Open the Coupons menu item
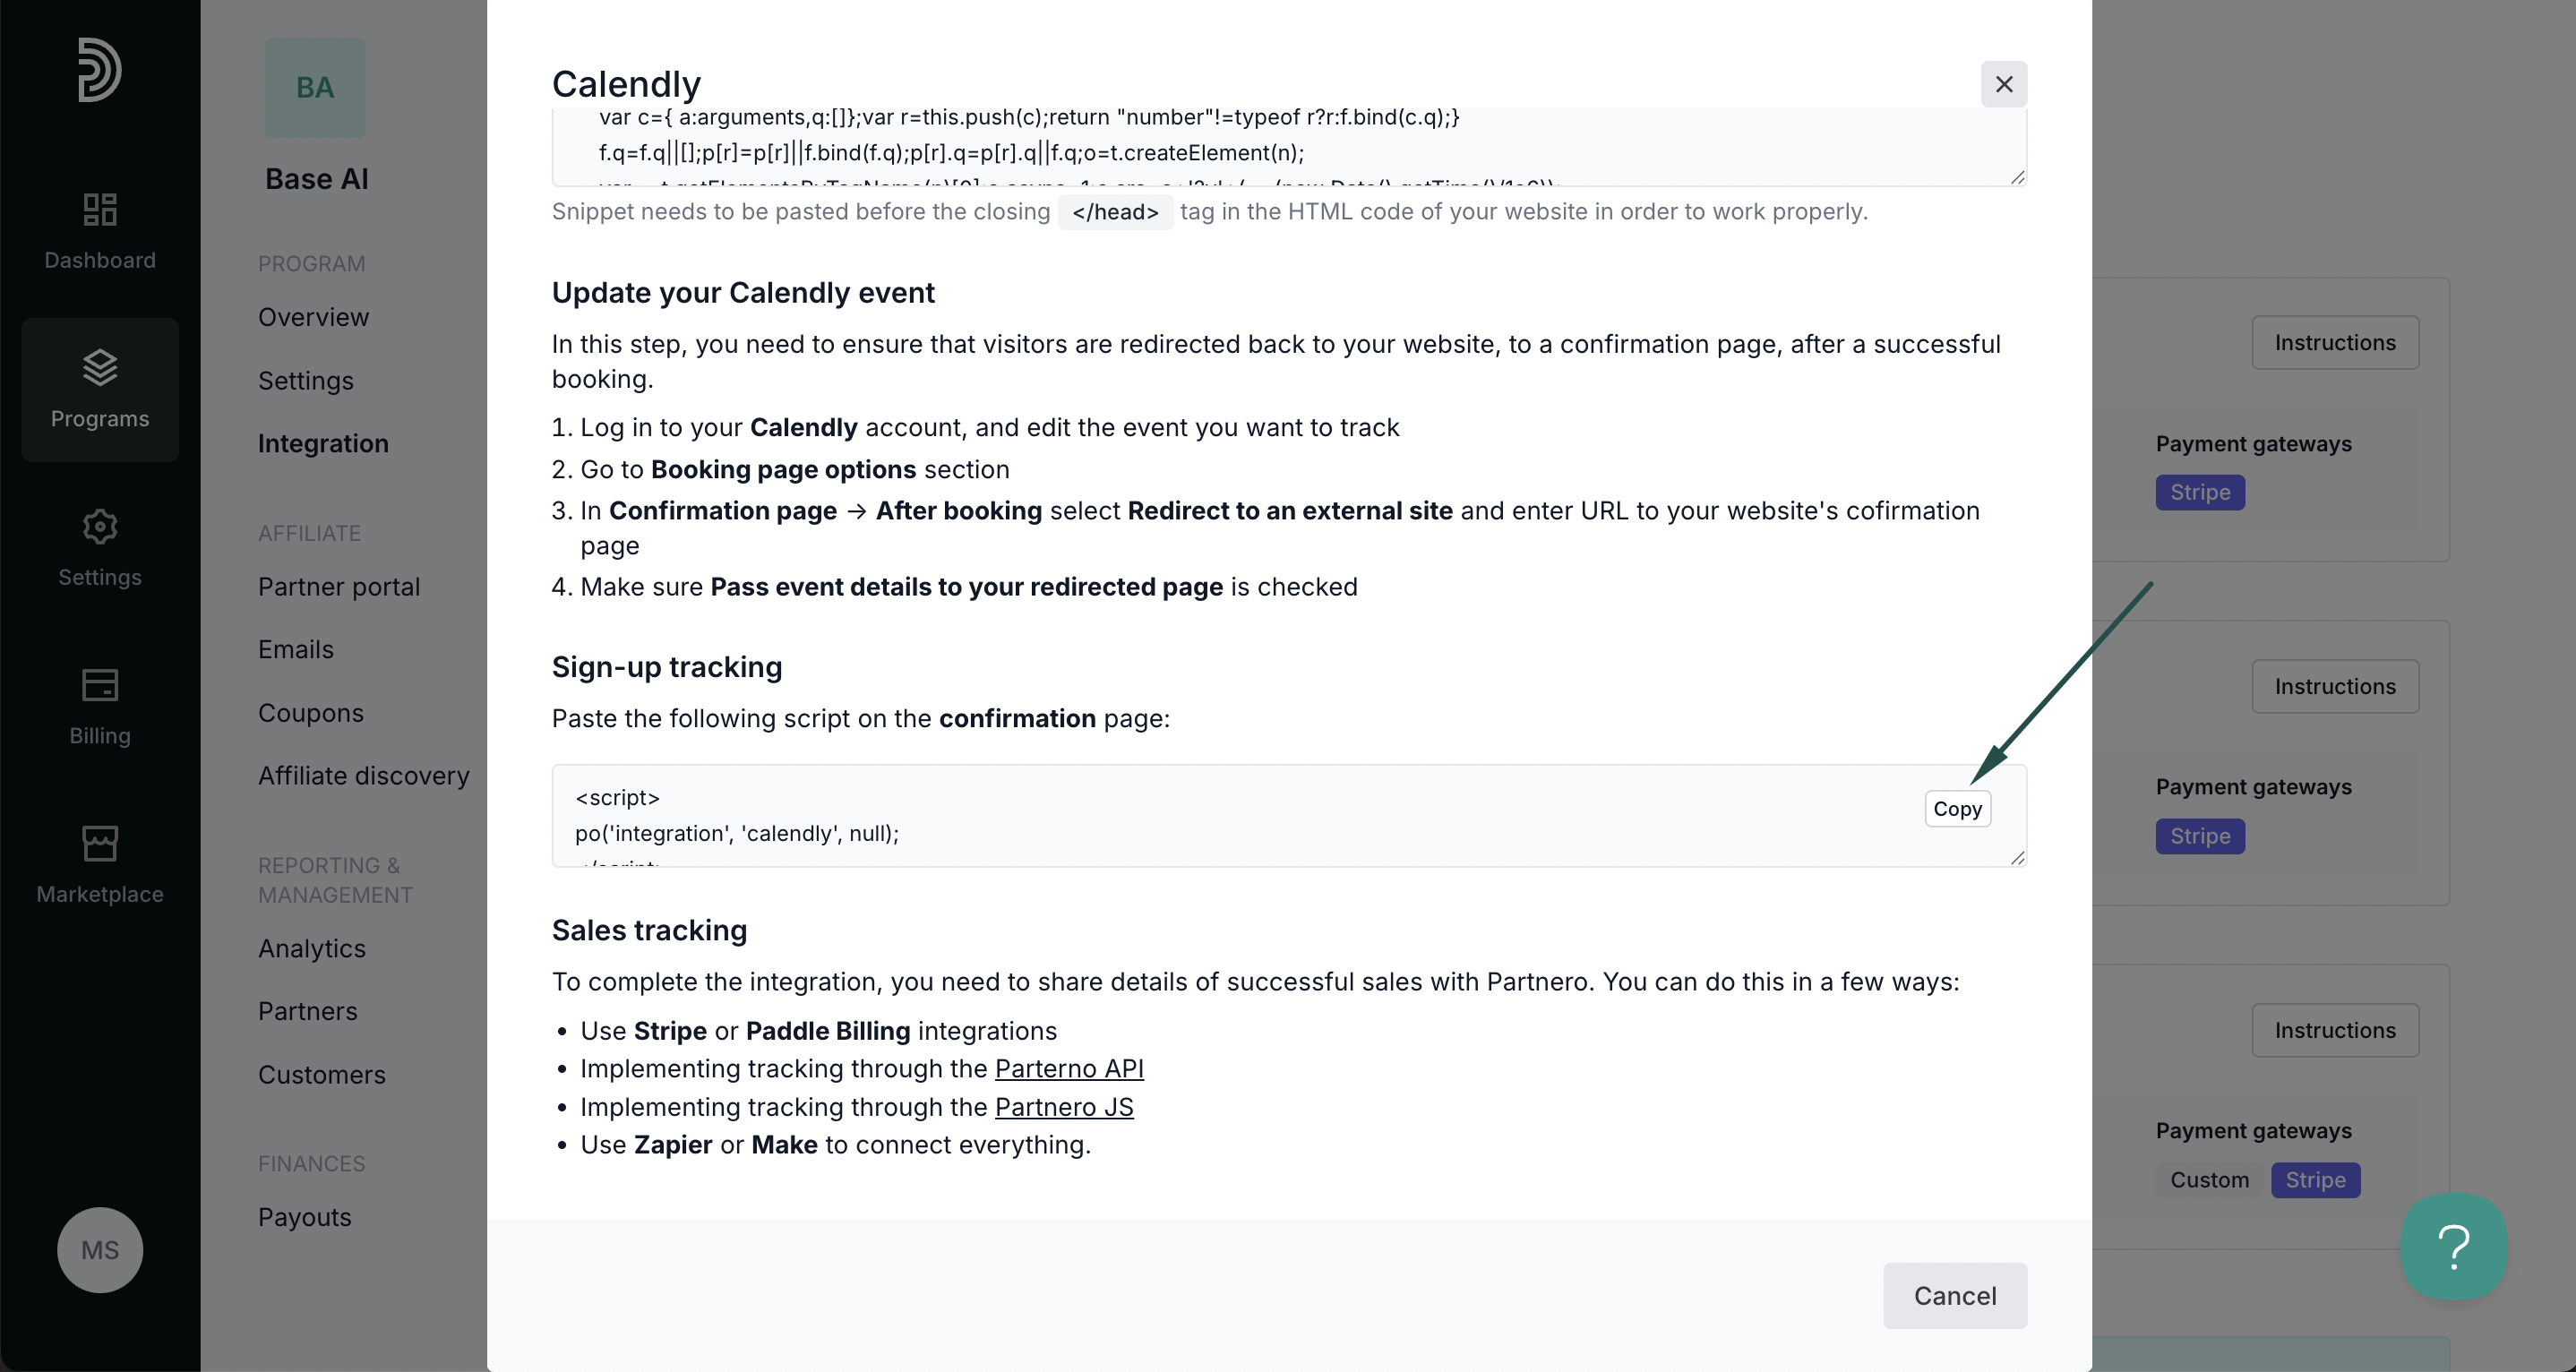The width and height of the screenshot is (2576, 1372). pos(311,713)
